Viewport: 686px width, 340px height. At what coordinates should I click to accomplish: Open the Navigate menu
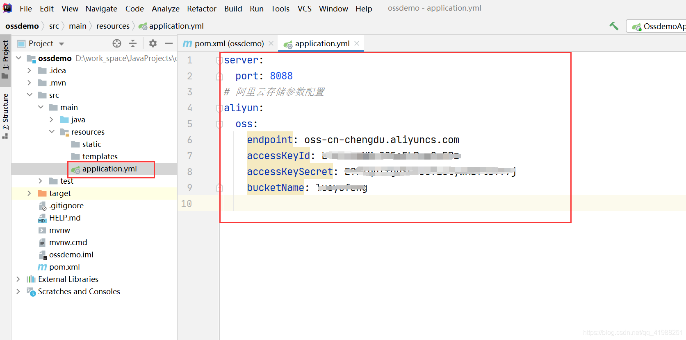click(101, 9)
